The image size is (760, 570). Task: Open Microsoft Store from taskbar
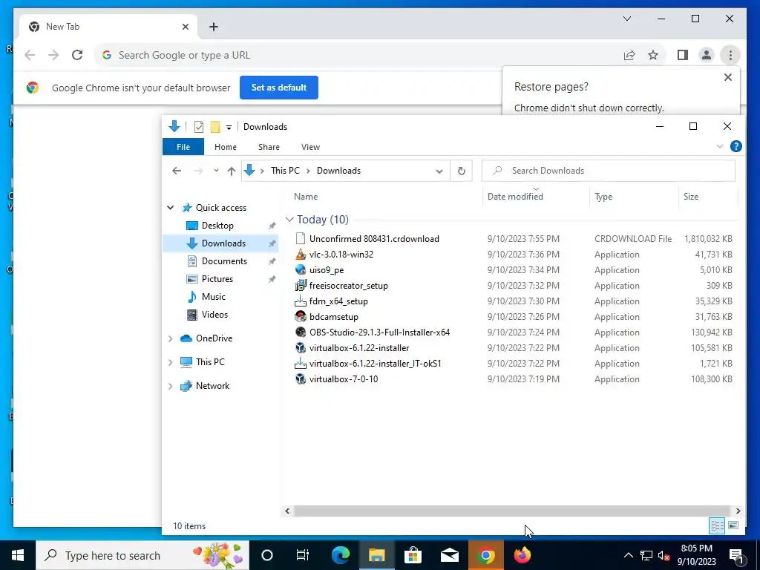click(413, 555)
